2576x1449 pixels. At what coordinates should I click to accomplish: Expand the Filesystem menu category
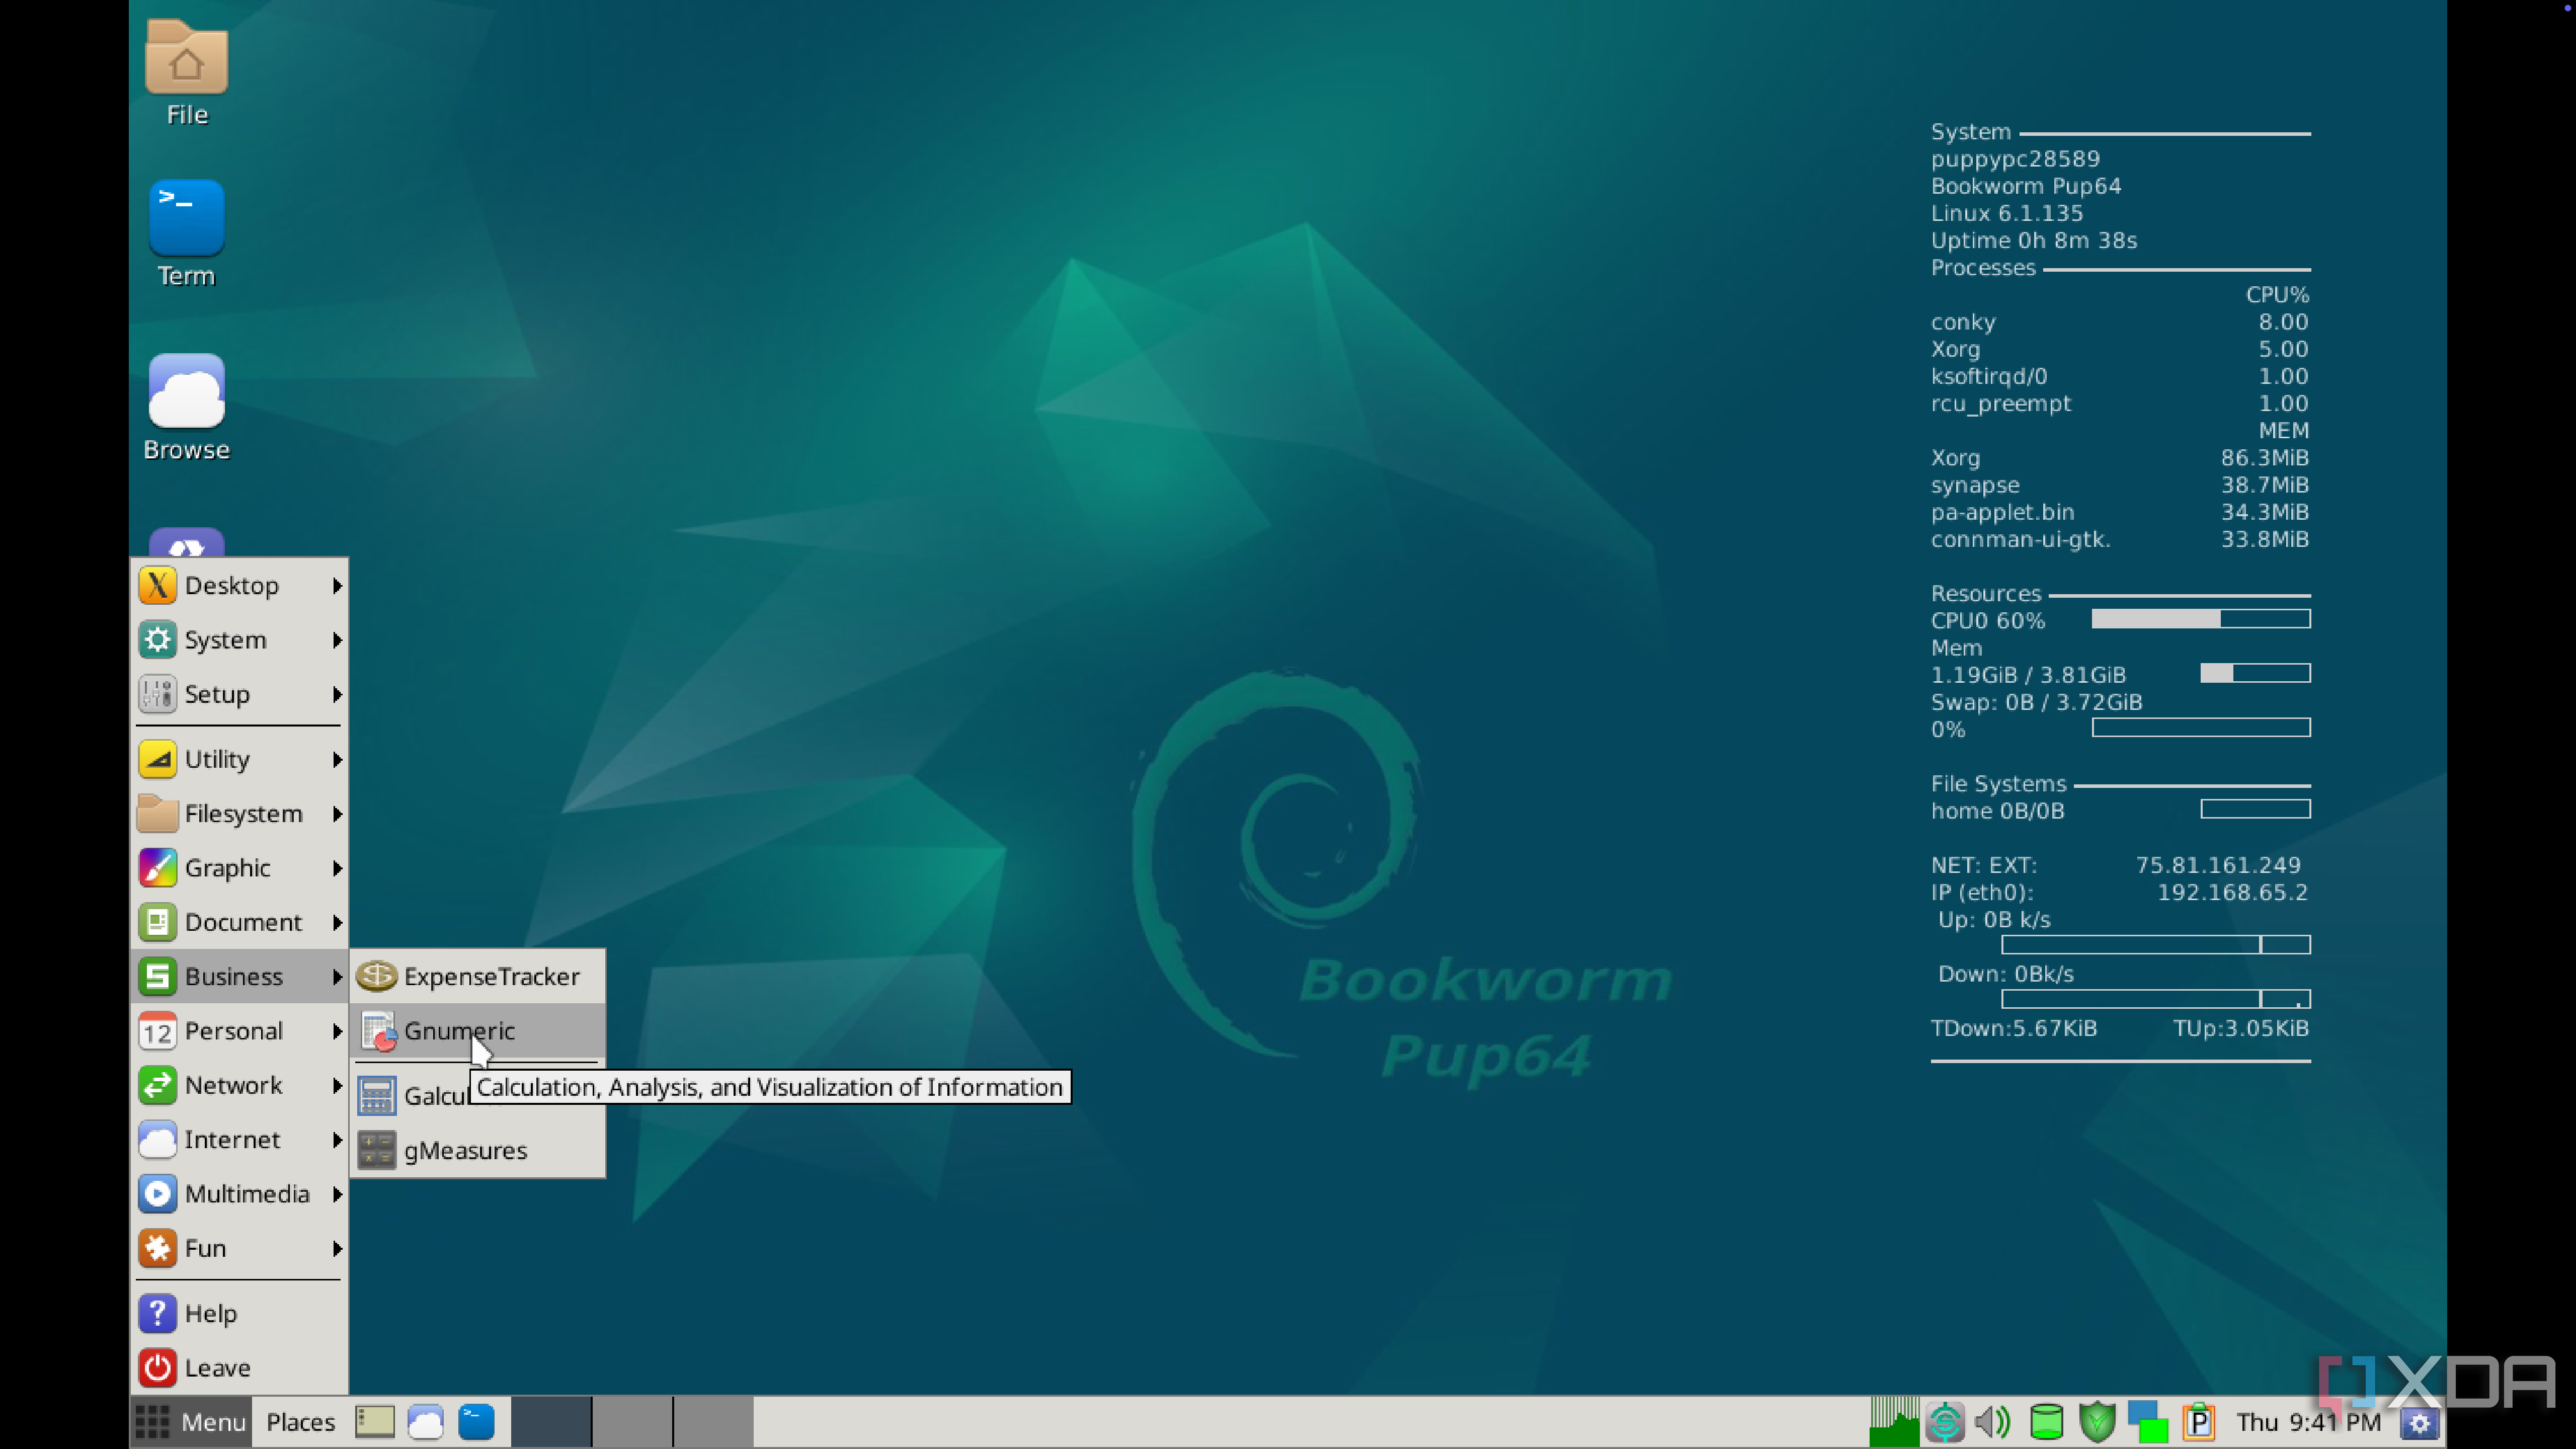[x=240, y=813]
